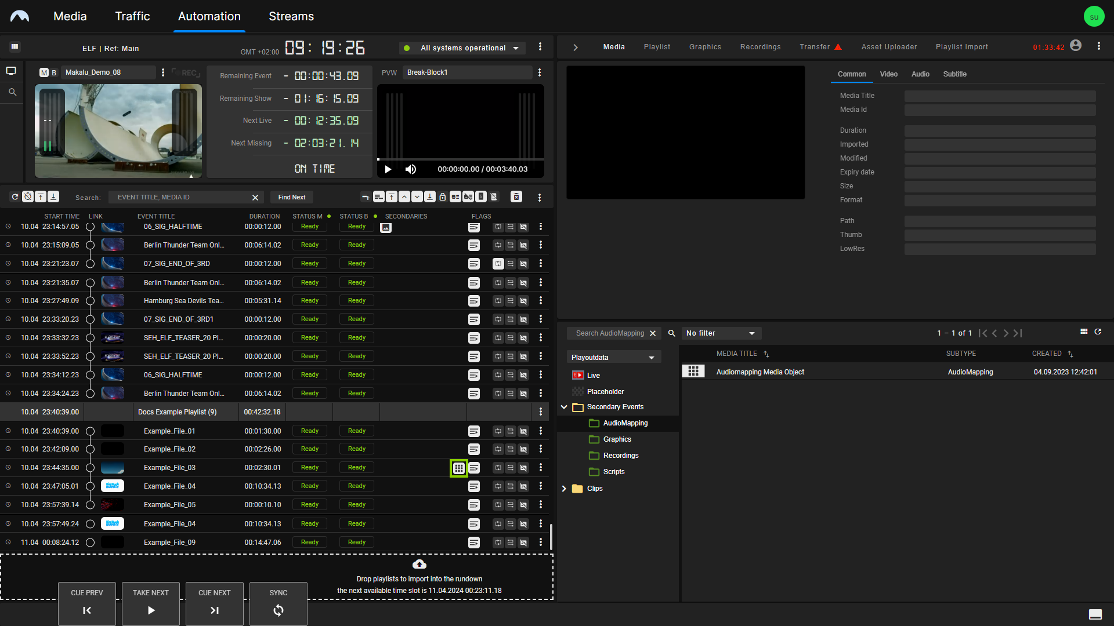The image size is (1114, 626).
Task: Toggle loop flag on 07_SIG_END_OF_3RD row
Action: coord(498,264)
